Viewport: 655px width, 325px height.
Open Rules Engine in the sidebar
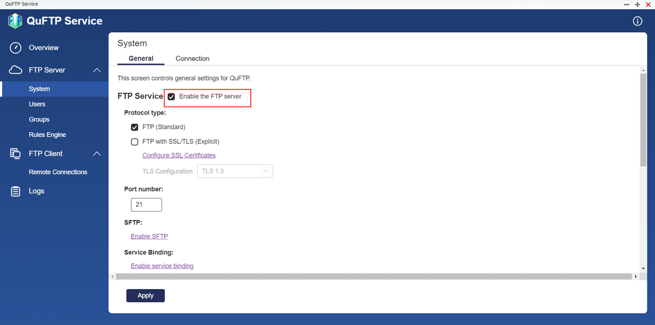coord(47,135)
